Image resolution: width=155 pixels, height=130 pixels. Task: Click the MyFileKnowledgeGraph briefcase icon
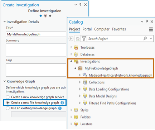(80, 68)
